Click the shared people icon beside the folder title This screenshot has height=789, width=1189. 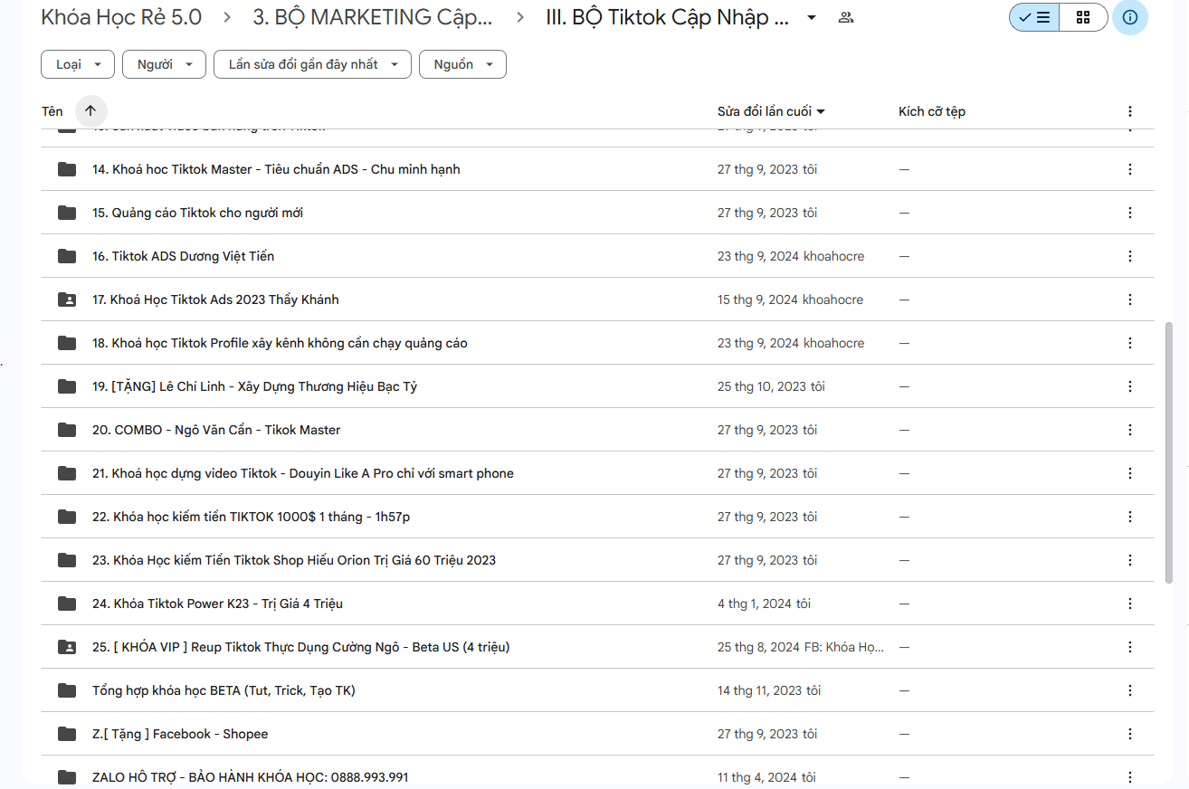846,17
